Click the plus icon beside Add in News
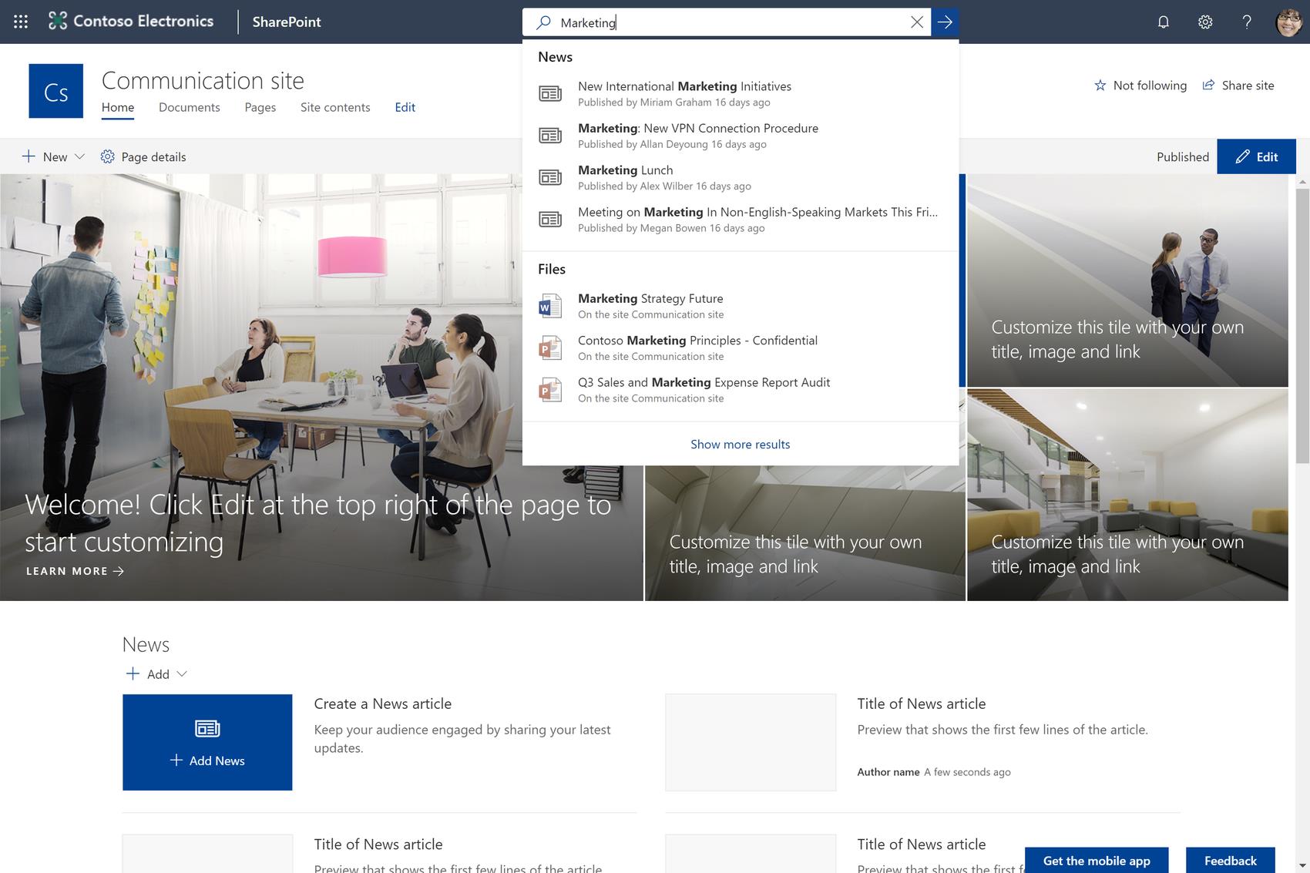The width and height of the screenshot is (1310, 873). [133, 673]
